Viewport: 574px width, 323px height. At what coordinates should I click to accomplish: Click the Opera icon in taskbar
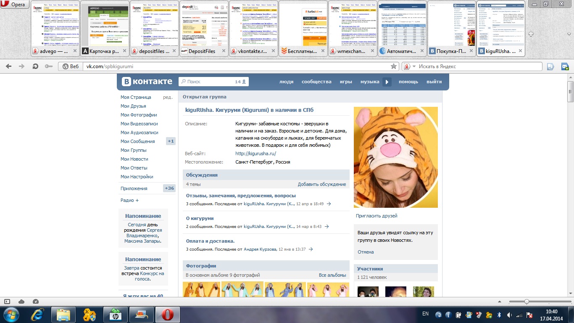tap(168, 314)
